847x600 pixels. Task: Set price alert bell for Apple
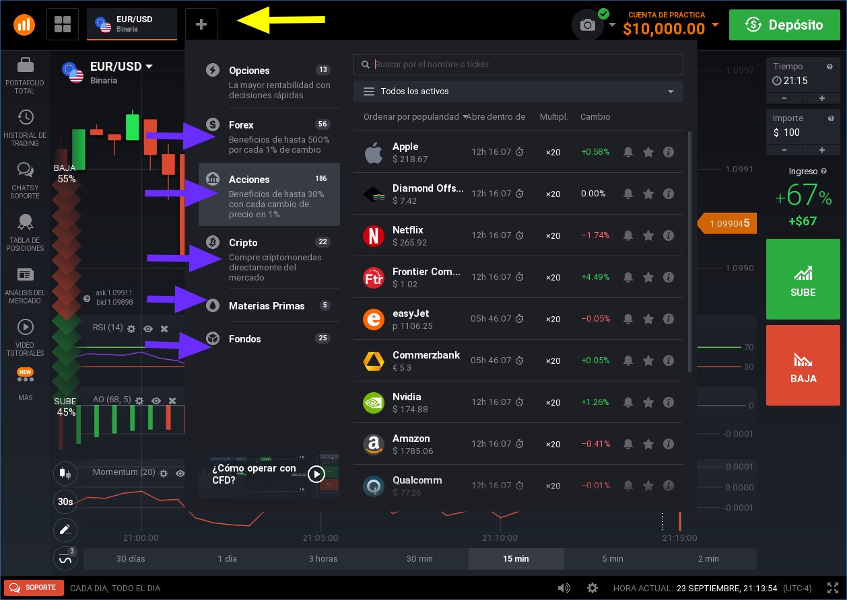tap(628, 152)
